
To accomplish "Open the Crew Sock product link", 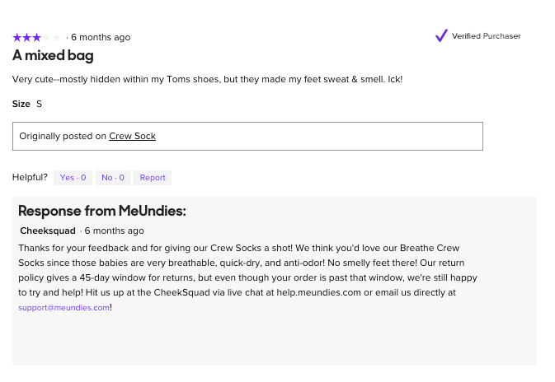I will click(x=132, y=136).
